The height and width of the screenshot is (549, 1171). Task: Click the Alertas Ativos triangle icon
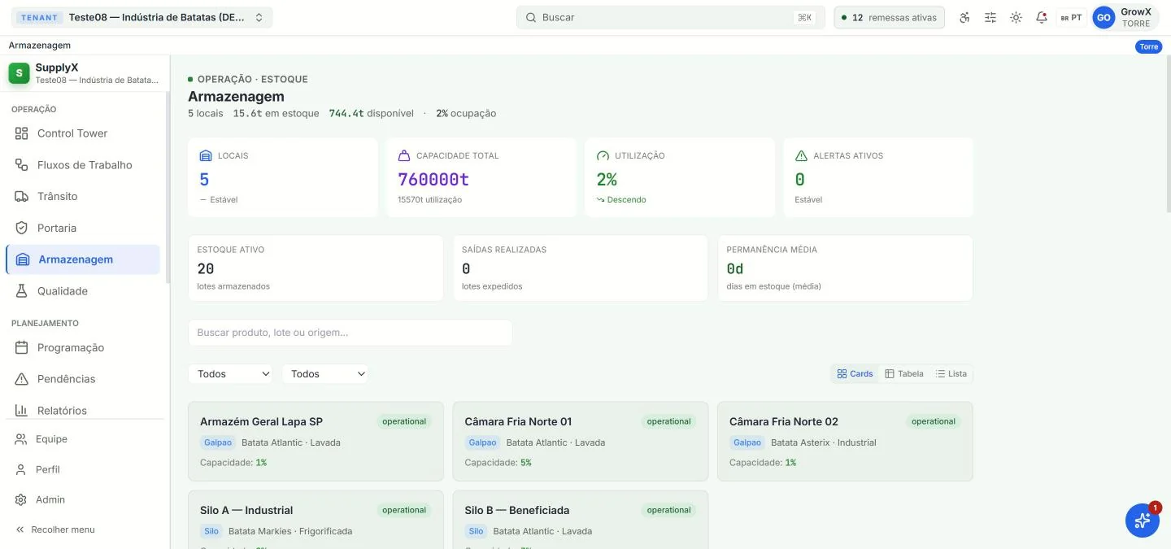[x=801, y=155]
